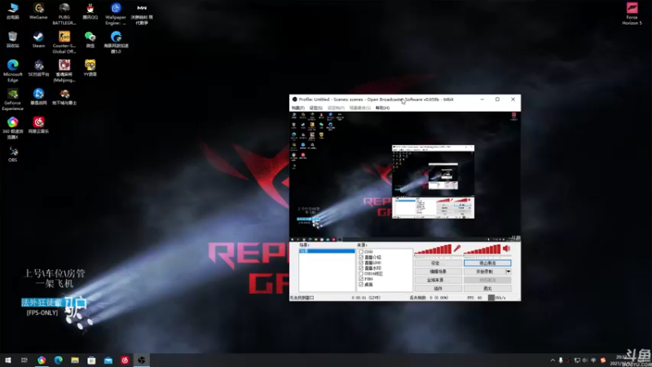Toggle the source checkbox ending in 介绍
The width and height of the screenshot is (652, 367).
(361, 257)
